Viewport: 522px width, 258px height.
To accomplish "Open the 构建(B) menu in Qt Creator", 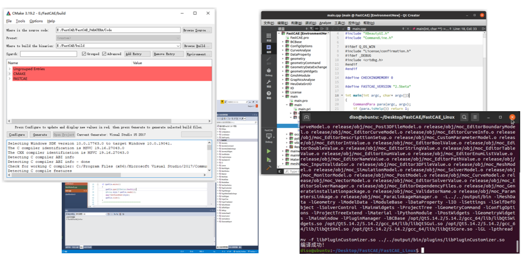I will (x=296, y=23).
